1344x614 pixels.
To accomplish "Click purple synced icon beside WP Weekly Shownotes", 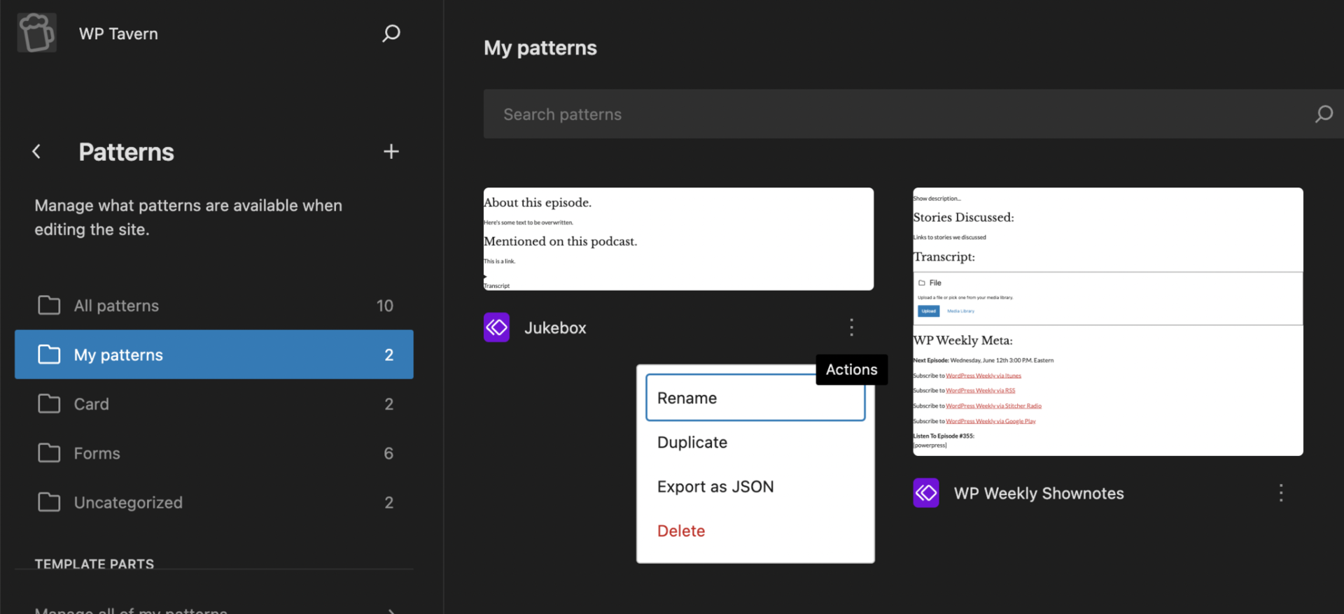I will (925, 493).
